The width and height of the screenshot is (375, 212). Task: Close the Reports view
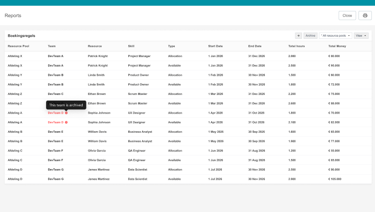[x=347, y=16]
